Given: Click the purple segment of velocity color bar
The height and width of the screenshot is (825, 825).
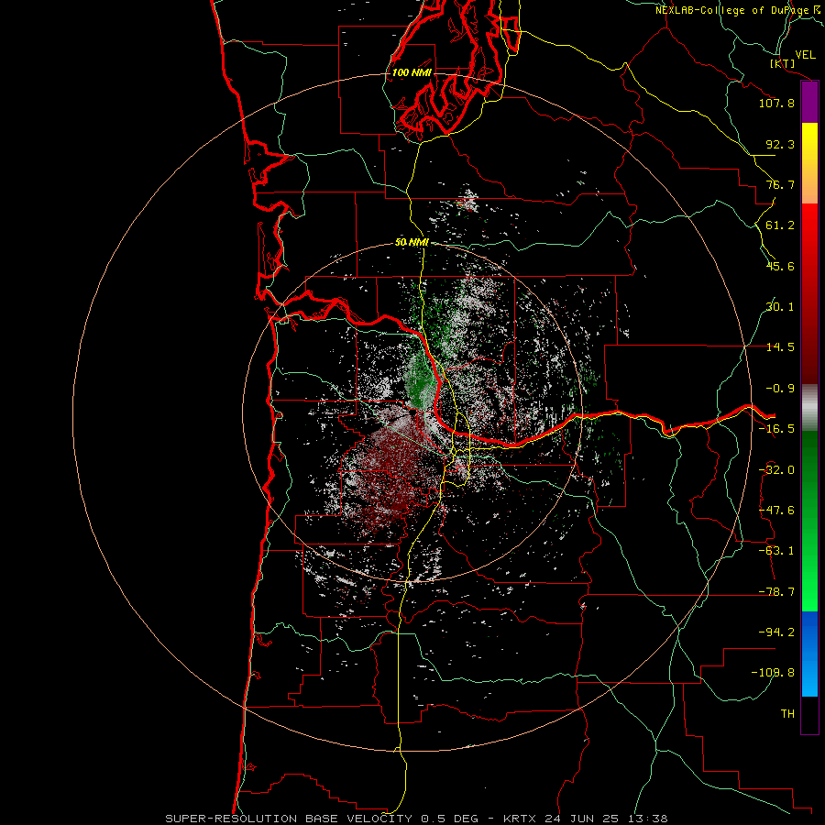Looking at the screenshot, I should [809, 103].
